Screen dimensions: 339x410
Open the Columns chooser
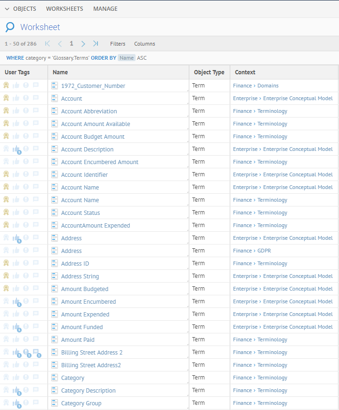[x=145, y=44]
